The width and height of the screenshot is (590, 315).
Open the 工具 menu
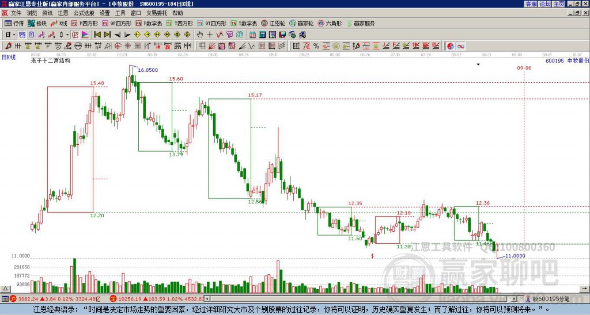(x=120, y=13)
